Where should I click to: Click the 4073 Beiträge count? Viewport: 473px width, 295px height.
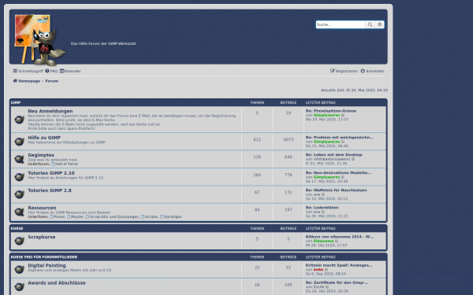[x=288, y=140]
